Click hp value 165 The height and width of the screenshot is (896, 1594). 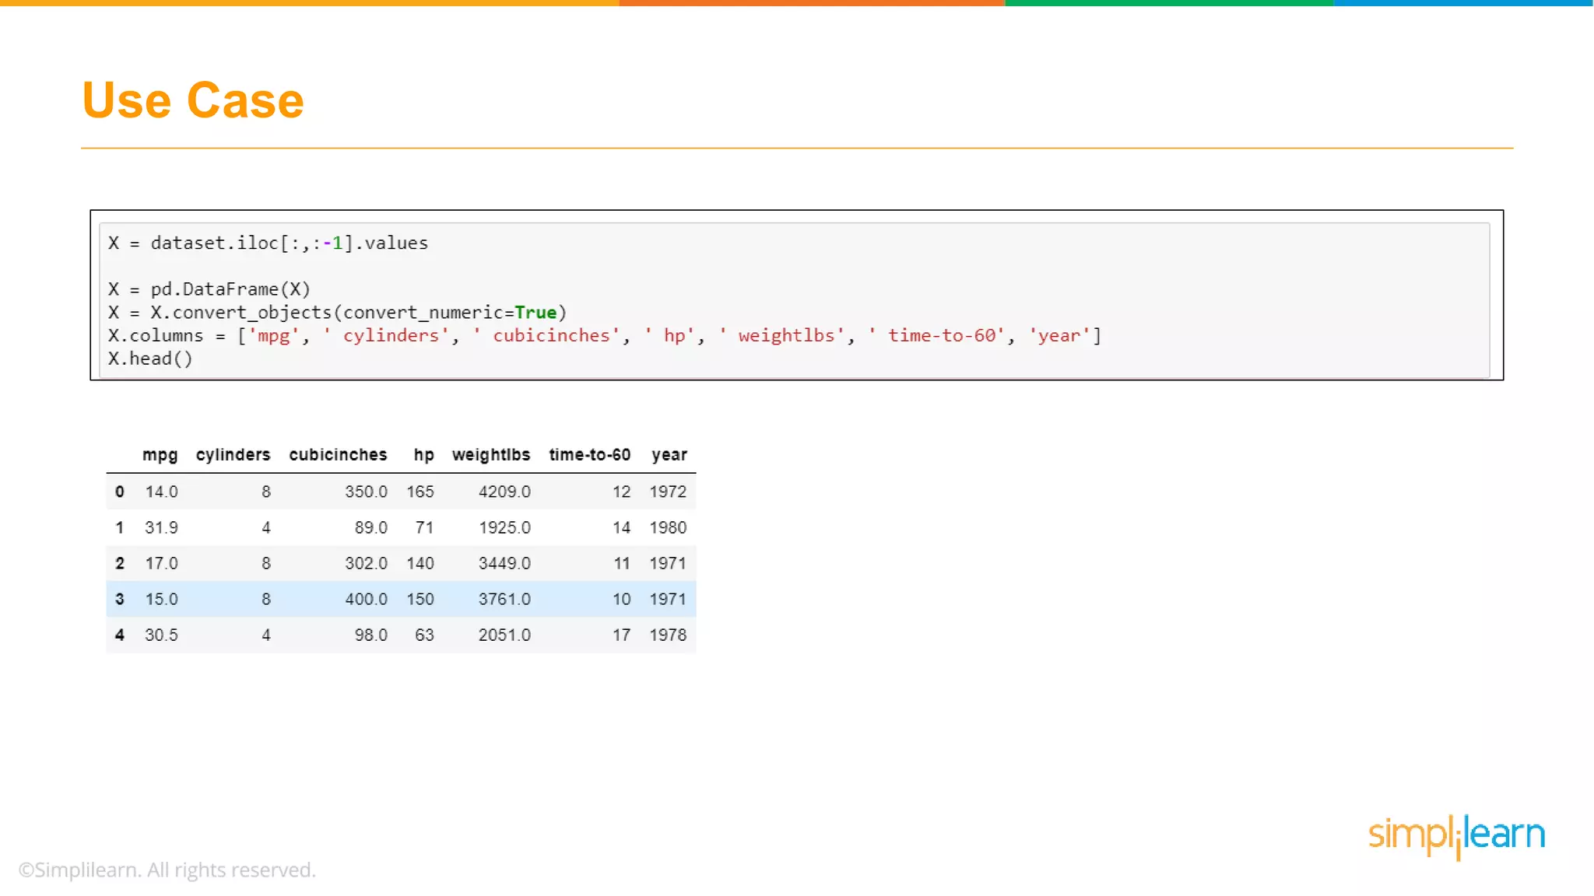[420, 492]
